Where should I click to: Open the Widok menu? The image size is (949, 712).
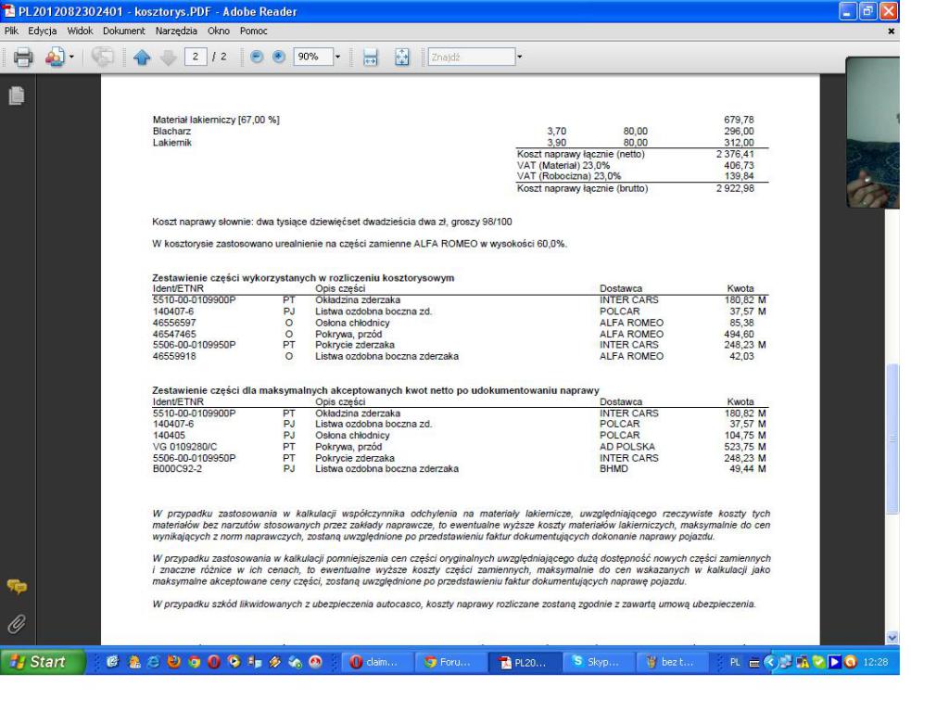[80, 31]
